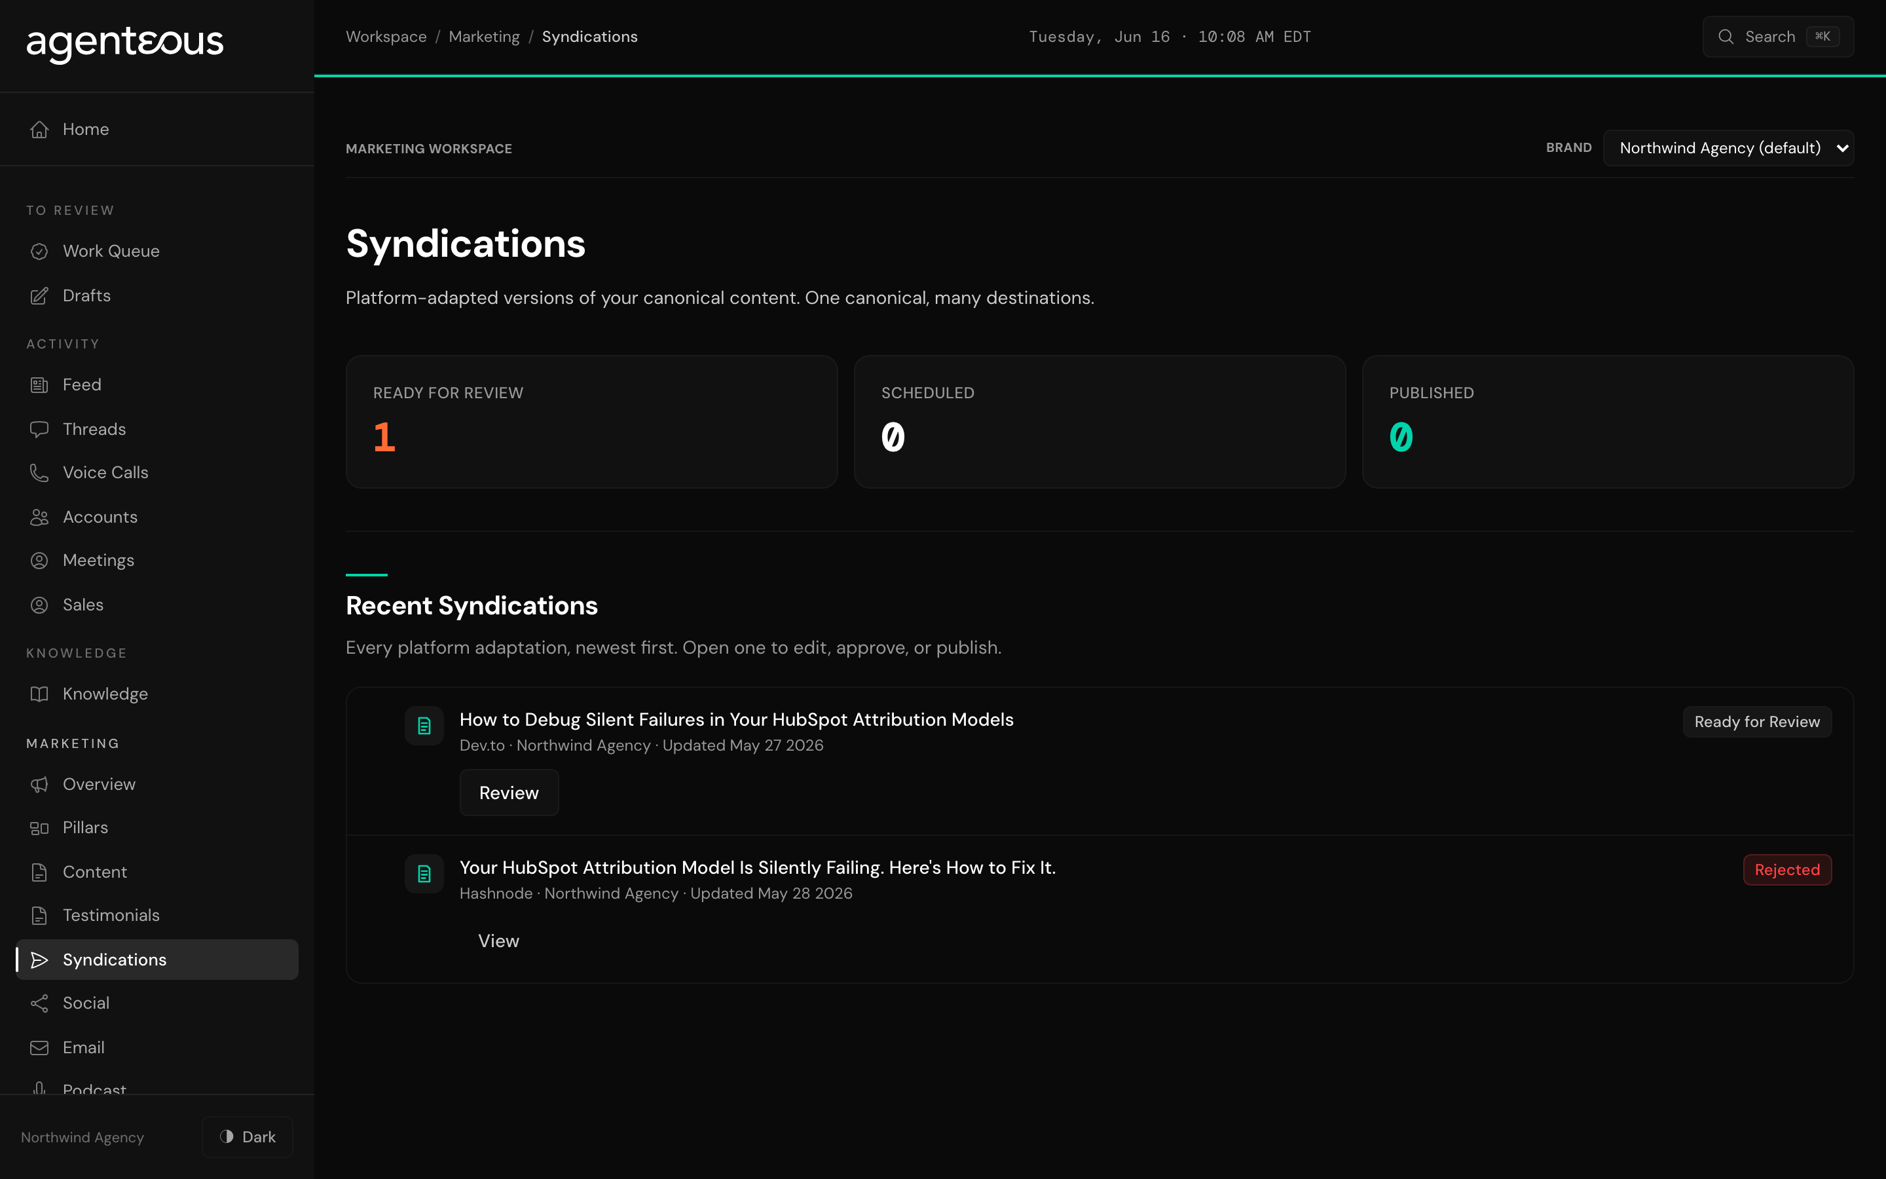This screenshot has height=1179, width=1886.
Task: Click the Review button for Dev.to post
Action: tap(509, 793)
